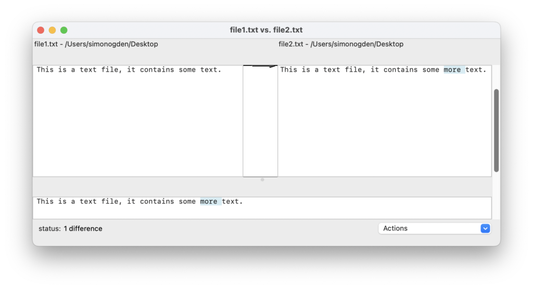This screenshot has height=289, width=533.
Task: Close the FileMerge window with red button
Action: click(x=41, y=30)
